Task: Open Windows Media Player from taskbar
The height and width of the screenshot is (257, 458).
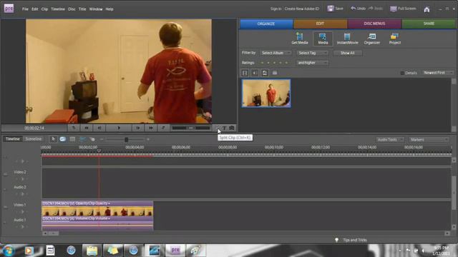Action: pyautogui.click(x=29, y=251)
